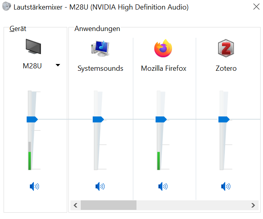This screenshot has height=219, width=263.
Task: Click the M28U device name label
Action: point(32,66)
